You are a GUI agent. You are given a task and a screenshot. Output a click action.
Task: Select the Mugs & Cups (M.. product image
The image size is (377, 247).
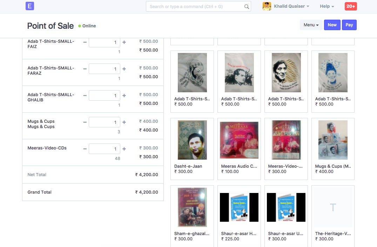333,140
